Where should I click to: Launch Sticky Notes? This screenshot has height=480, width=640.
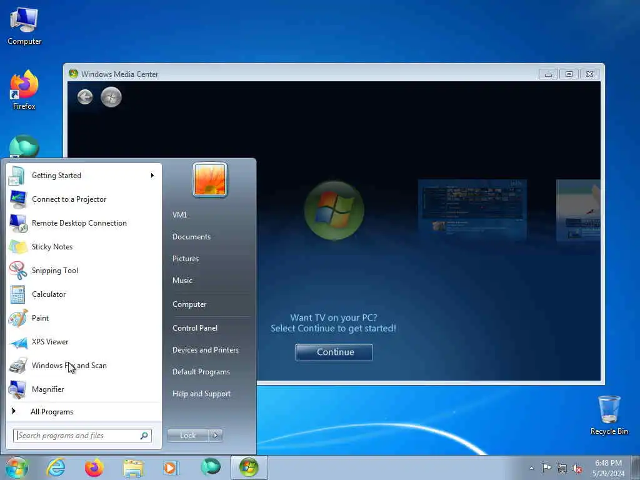point(84,246)
